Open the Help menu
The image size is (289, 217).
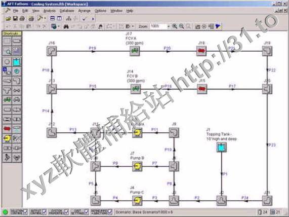point(130,11)
